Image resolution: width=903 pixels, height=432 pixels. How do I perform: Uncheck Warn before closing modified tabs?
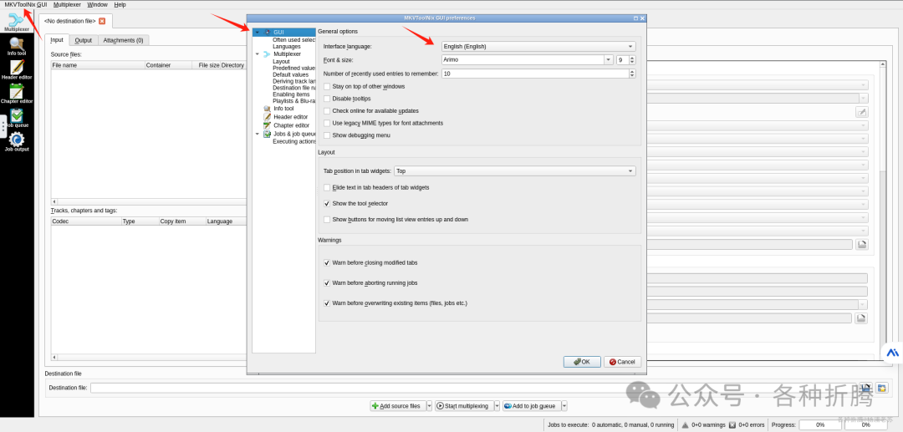327,263
